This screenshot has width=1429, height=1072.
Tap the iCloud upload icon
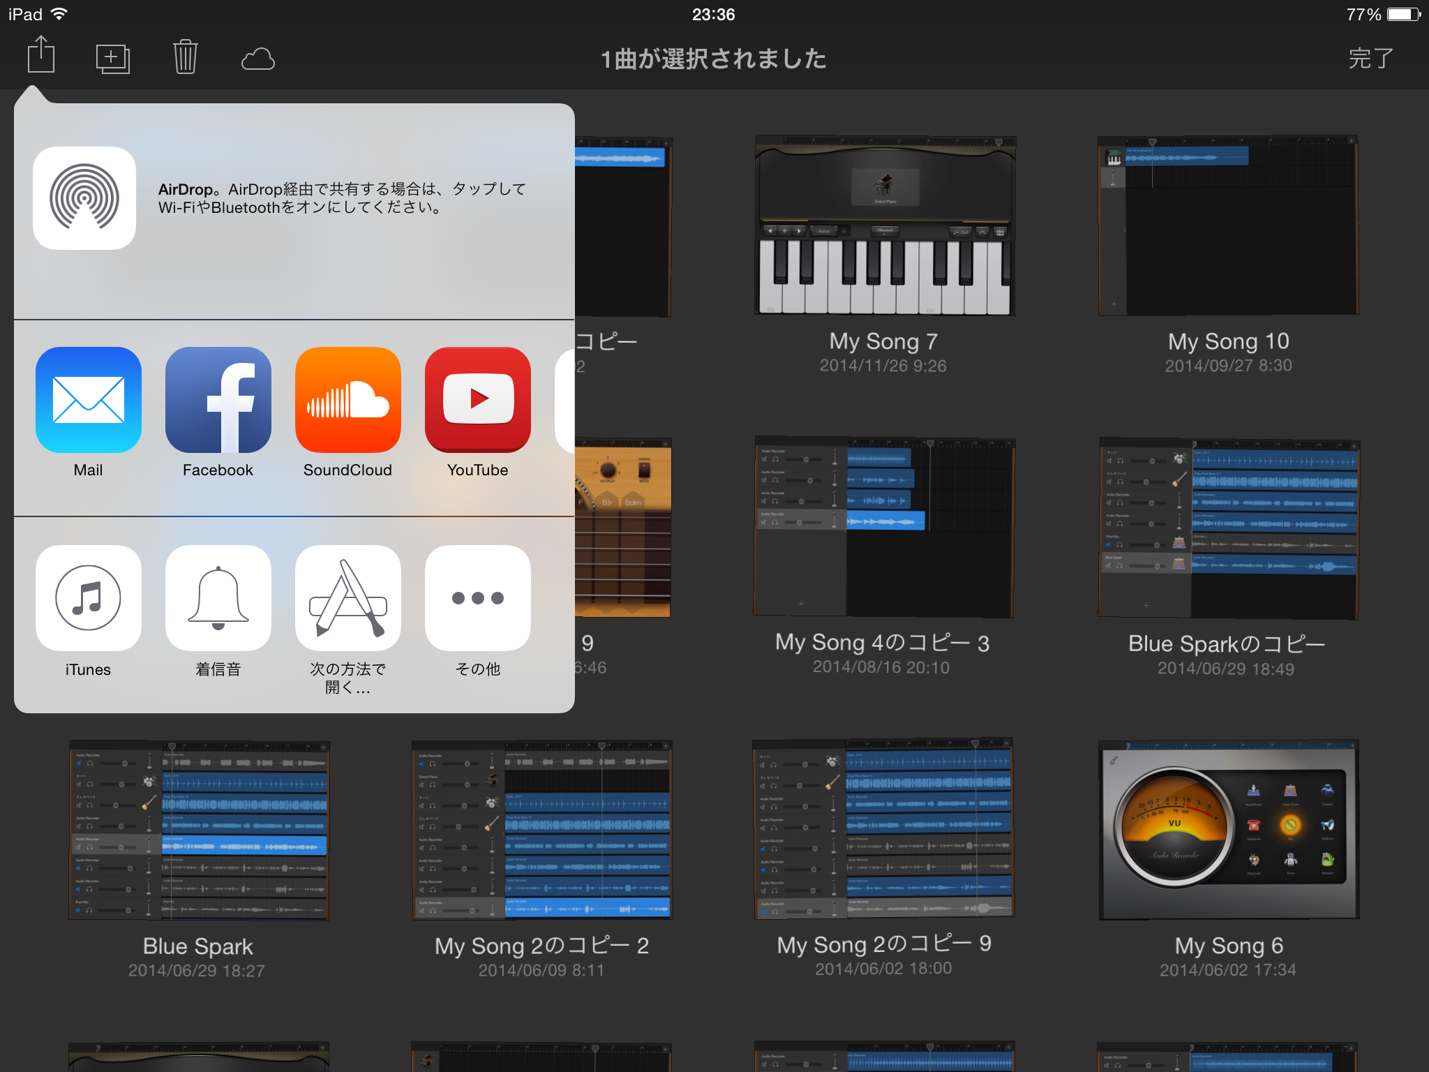258,59
